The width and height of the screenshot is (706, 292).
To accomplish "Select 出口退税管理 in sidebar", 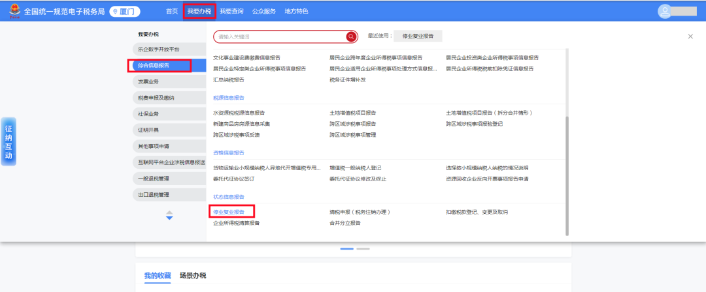I will (169, 195).
